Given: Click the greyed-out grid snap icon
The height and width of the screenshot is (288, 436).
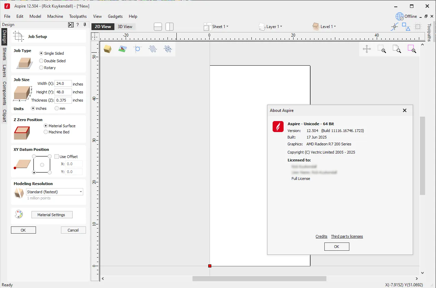Looking at the screenshot, I should (418, 27).
